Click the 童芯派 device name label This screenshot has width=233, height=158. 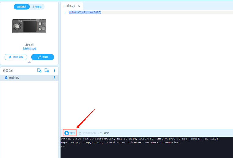[29, 44]
